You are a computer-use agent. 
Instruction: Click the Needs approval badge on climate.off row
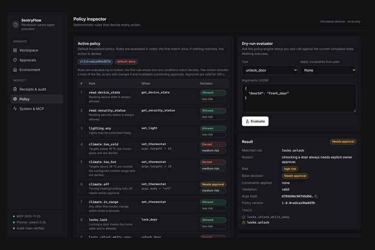coord(213,184)
